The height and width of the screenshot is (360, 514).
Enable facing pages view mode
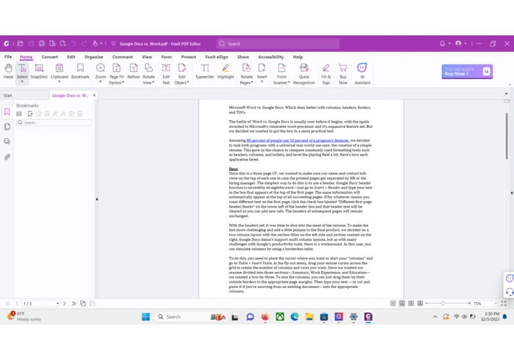click(411, 303)
